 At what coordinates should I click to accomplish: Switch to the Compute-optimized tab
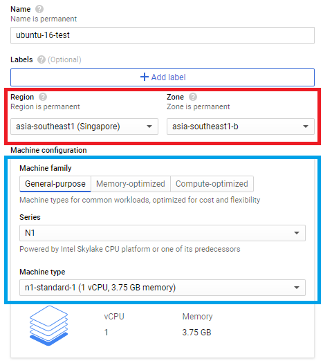(x=212, y=184)
